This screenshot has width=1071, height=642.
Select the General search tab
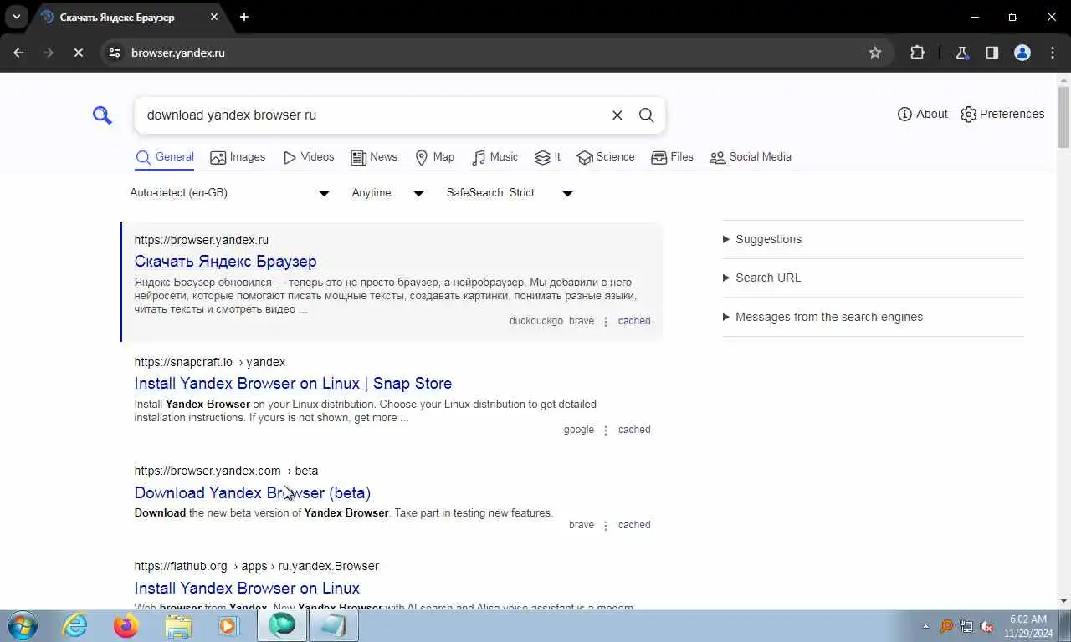165,157
